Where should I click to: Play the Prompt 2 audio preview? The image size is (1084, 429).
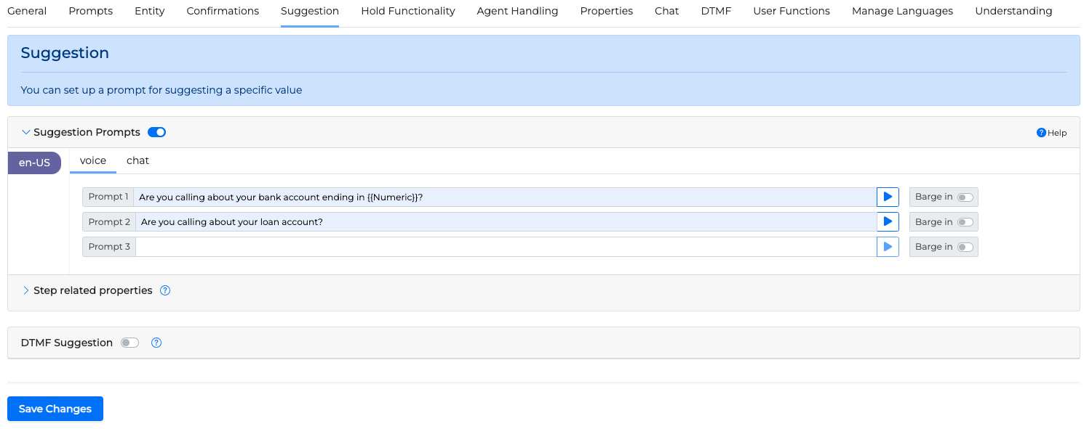[x=888, y=221]
